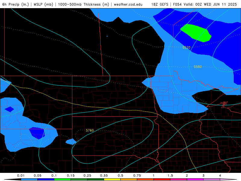Click the '5580' thickness contour label

[x=198, y=67]
